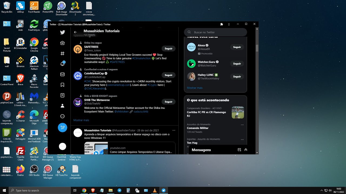Open Telegram icon on taskbar
Viewport: 346px width, 194px height.
[x=119, y=190]
